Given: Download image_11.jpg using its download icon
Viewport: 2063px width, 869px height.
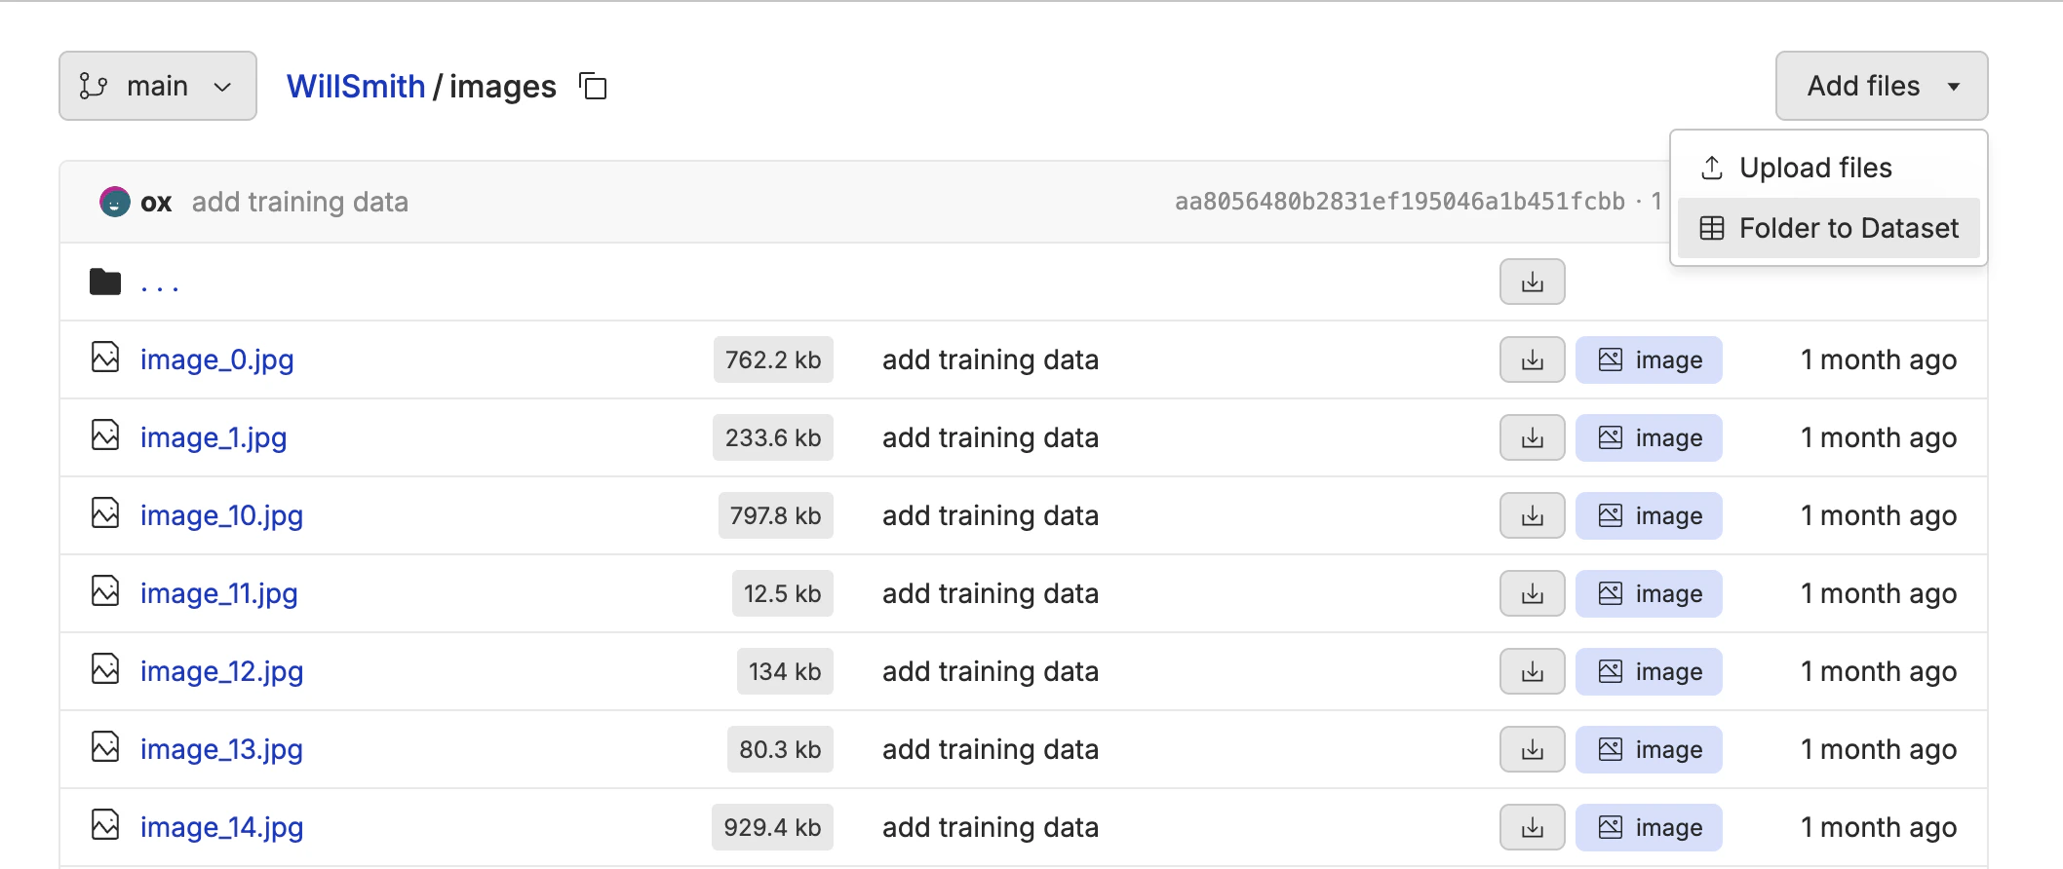Looking at the screenshot, I should click(1531, 593).
